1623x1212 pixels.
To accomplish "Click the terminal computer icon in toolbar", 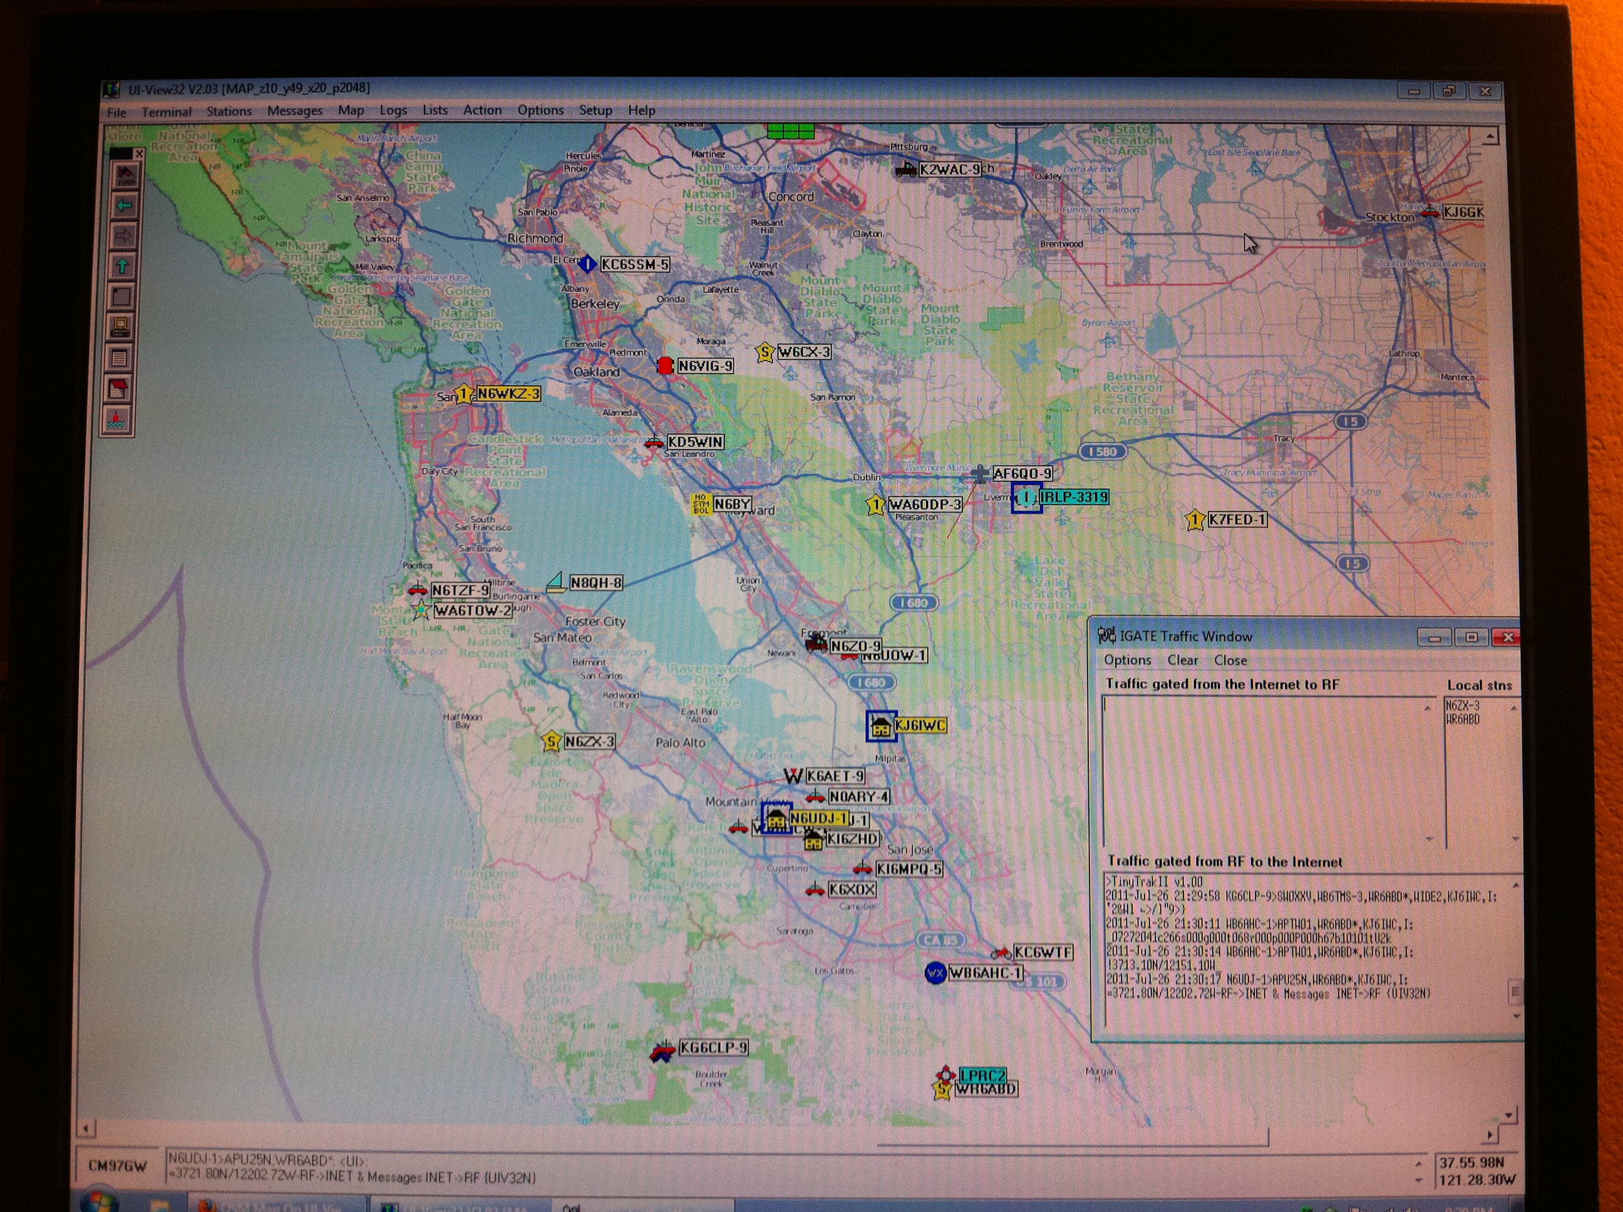I will click(x=121, y=327).
